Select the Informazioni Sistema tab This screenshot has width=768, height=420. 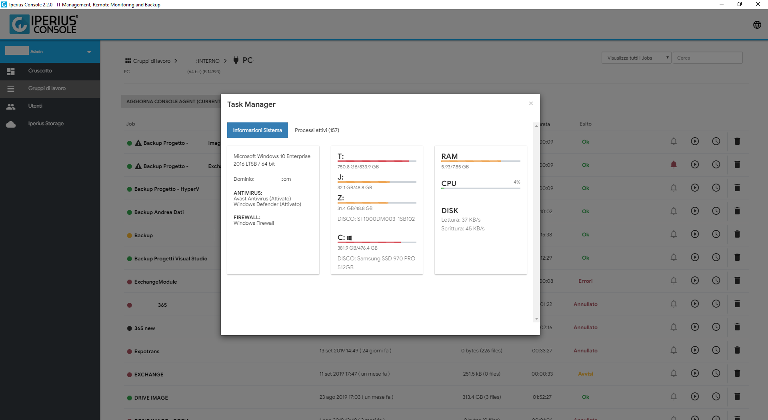[x=258, y=130]
